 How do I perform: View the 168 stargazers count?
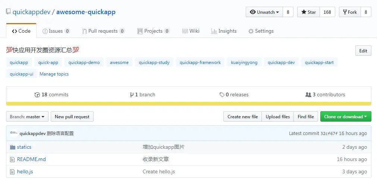tap(327, 12)
